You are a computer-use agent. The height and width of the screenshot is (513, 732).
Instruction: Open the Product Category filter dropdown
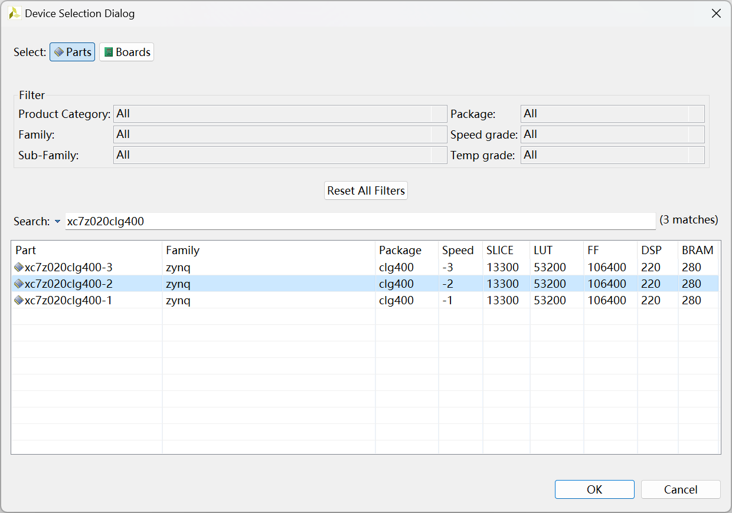[280, 114]
